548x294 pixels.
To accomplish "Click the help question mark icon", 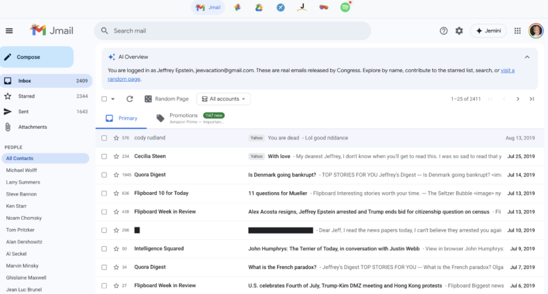I will (444, 31).
